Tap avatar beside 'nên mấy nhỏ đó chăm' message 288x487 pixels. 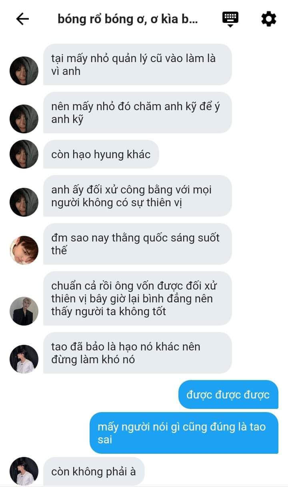24,119
